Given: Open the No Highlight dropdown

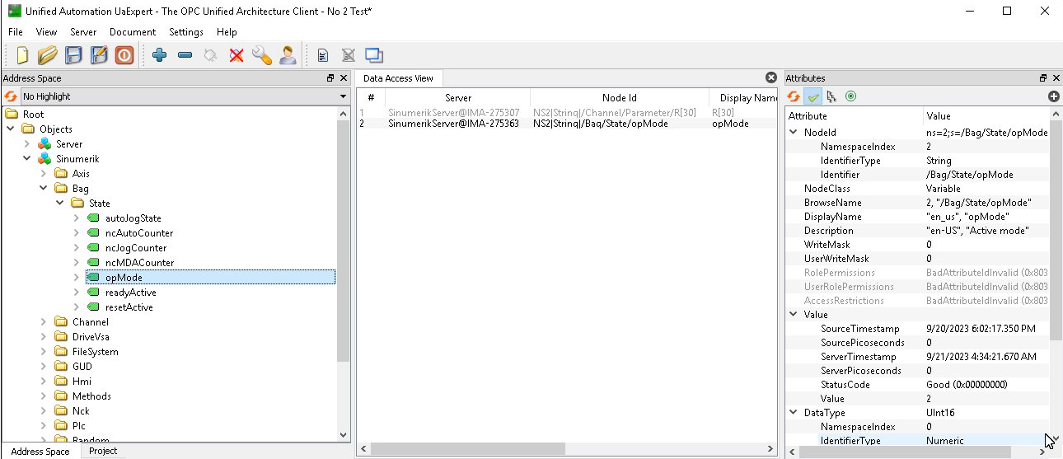Looking at the screenshot, I should pos(185,96).
